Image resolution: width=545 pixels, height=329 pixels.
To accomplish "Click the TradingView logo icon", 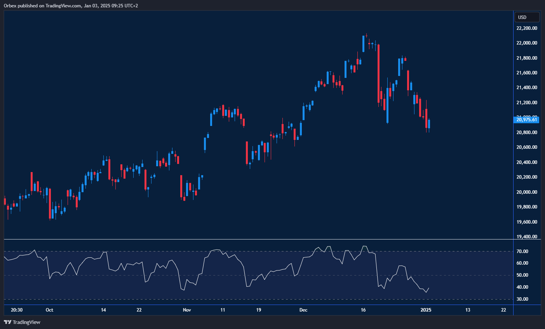I will coord(7,322).
